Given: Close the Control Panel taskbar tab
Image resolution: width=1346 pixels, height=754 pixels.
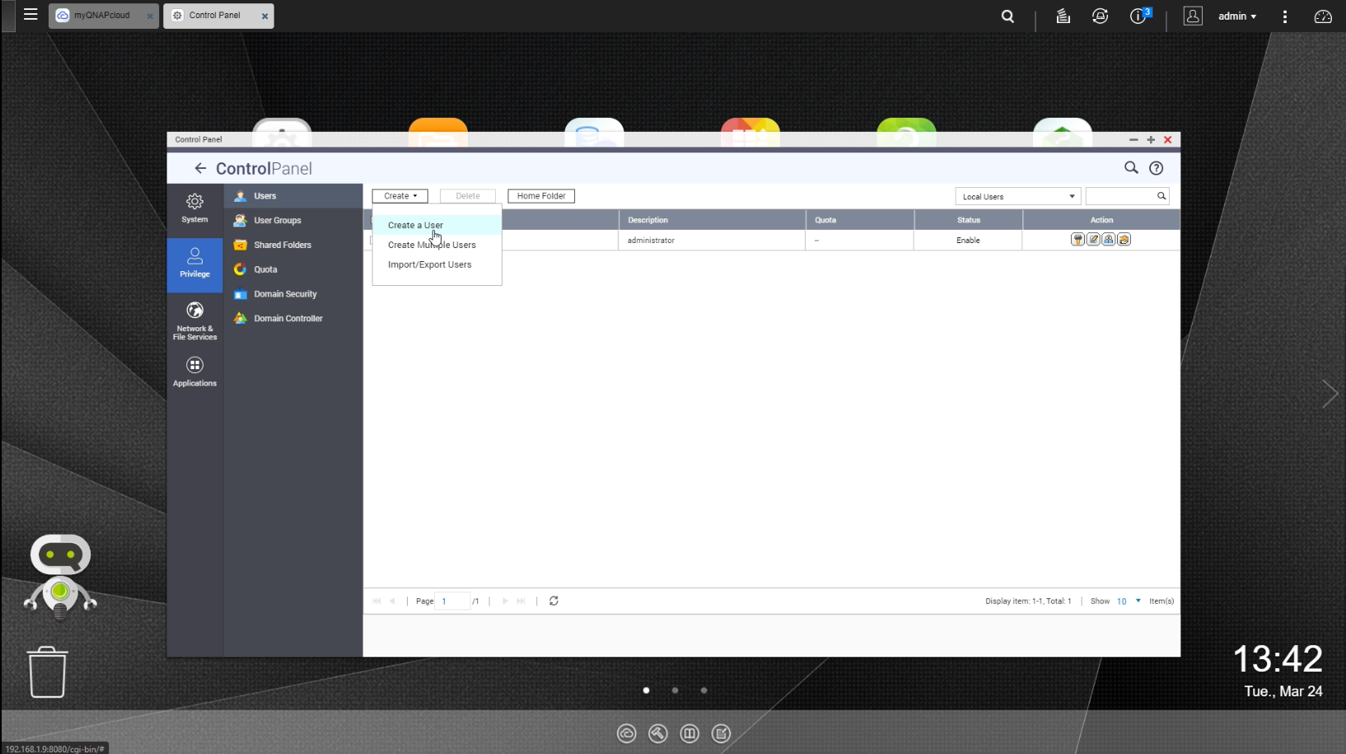Looking at the screenshot, I should (x=264, y=16).
